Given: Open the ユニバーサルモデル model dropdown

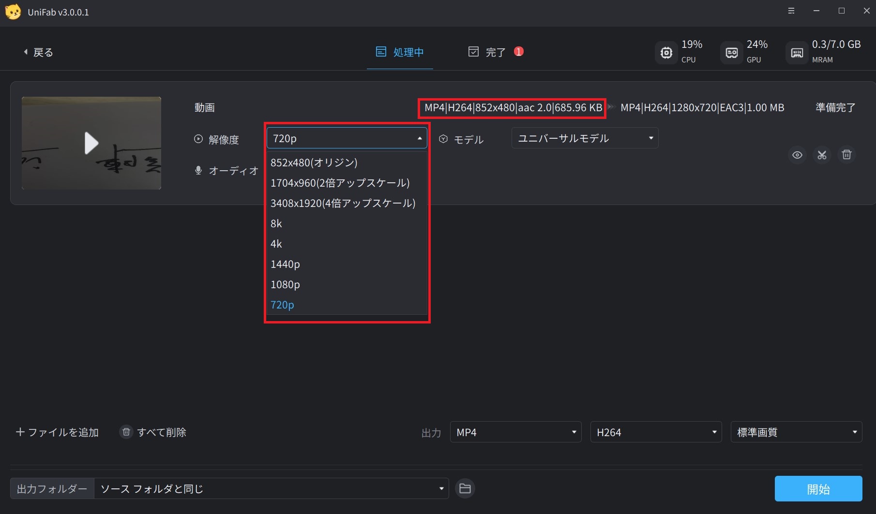Looking at the screenshot, I should click(x=585, y=138).
